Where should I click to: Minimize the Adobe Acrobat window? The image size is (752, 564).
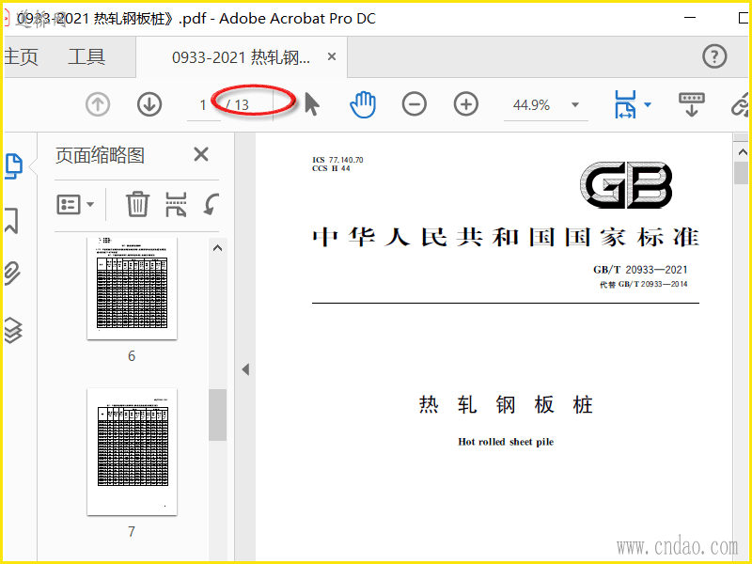[x=690, y=17]
